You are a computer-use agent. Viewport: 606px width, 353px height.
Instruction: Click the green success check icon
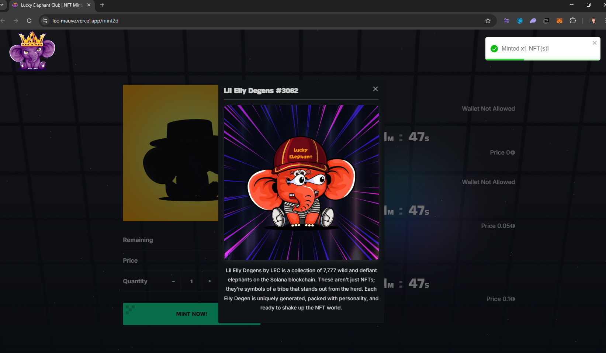494,49
